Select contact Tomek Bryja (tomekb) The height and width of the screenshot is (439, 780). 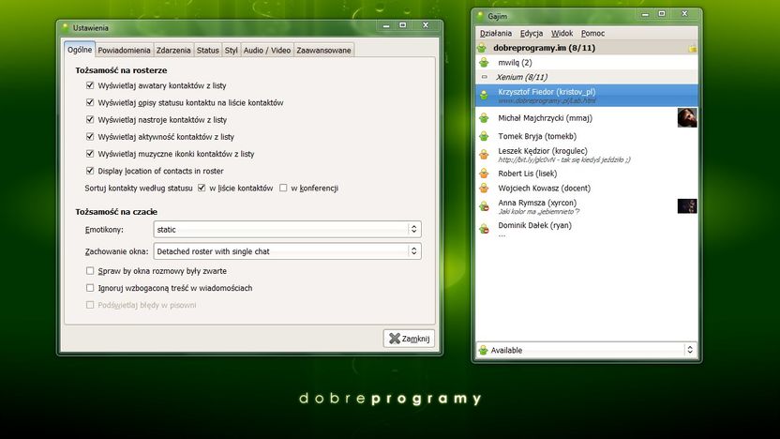click(x=587, y=136)
